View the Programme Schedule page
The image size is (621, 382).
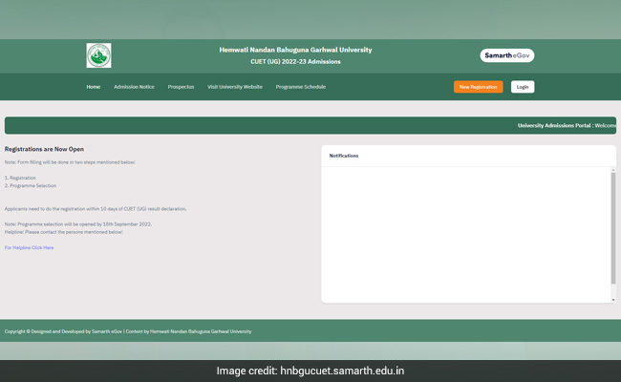(x=300, y=87)
